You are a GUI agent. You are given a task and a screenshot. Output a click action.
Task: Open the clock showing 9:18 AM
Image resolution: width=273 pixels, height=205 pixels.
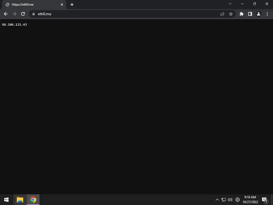coord(250,200)
